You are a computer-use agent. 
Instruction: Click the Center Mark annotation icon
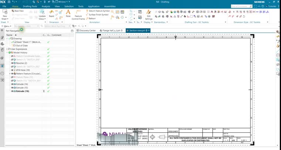[x=122, y=17]
